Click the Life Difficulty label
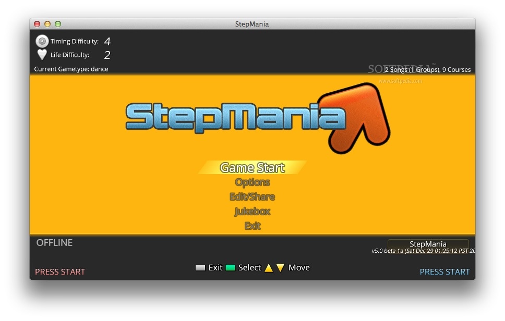The width and height of the screenshot is (505, 321). click(70, 55)
